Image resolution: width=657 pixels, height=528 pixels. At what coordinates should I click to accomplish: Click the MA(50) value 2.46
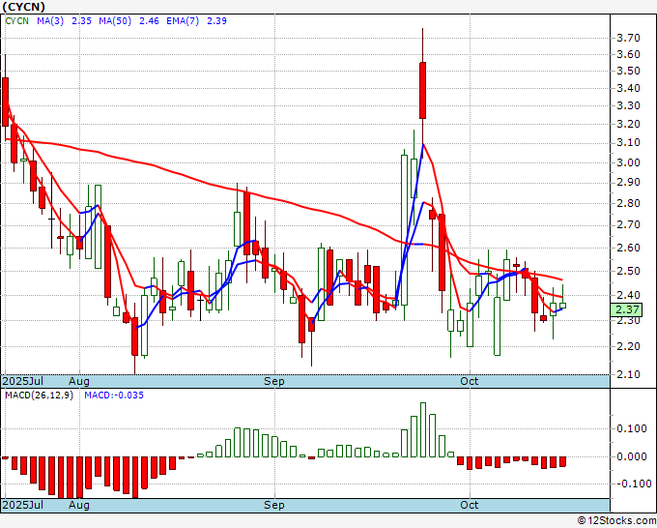pos(149,21)
